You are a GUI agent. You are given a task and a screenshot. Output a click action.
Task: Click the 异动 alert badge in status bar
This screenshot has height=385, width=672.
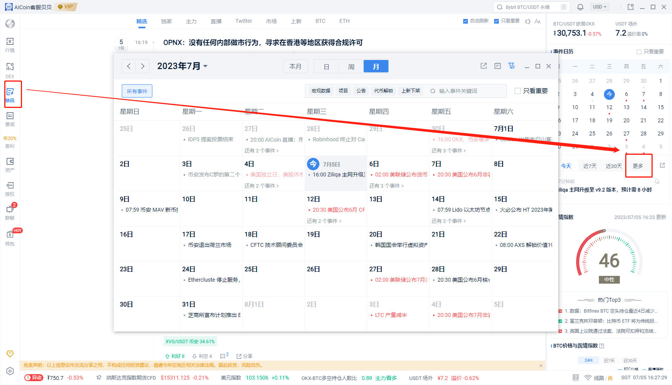tap(34, 378)
